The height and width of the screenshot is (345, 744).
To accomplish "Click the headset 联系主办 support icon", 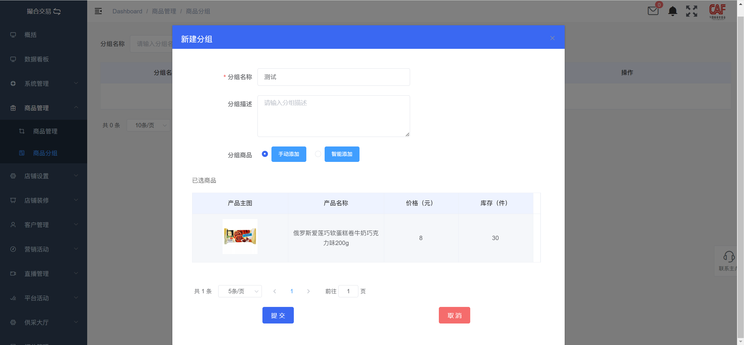I will [729, 257].
